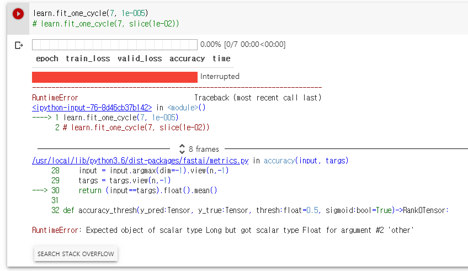Select the epoch column header

click(47, 59)
